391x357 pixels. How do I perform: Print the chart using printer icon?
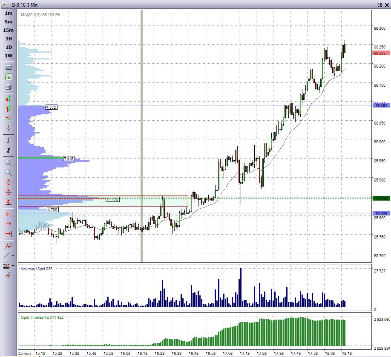(9, 87)
